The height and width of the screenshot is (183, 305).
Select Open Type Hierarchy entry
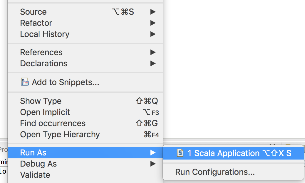pos(85,135)
